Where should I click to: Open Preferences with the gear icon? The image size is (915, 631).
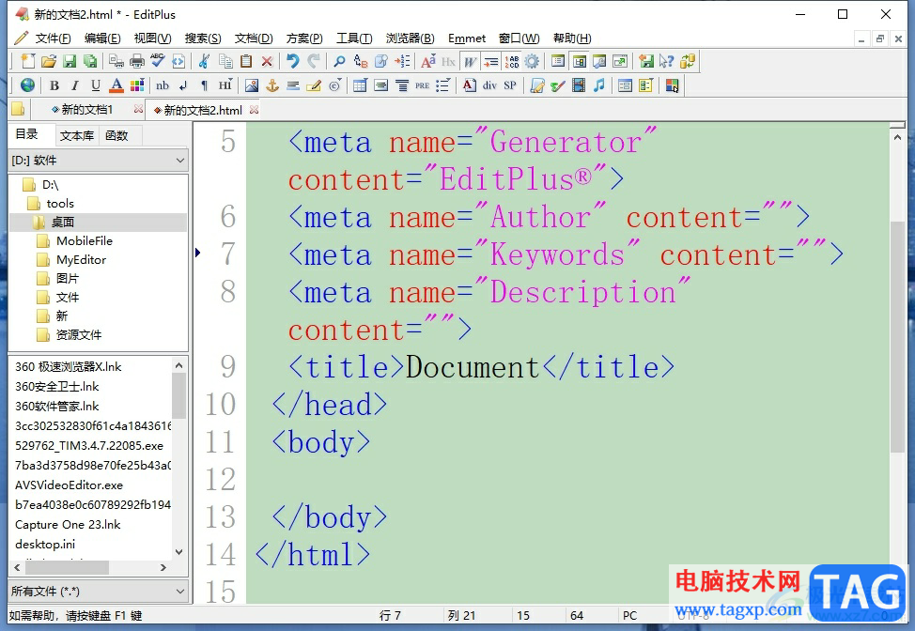[x=532, y=61]
